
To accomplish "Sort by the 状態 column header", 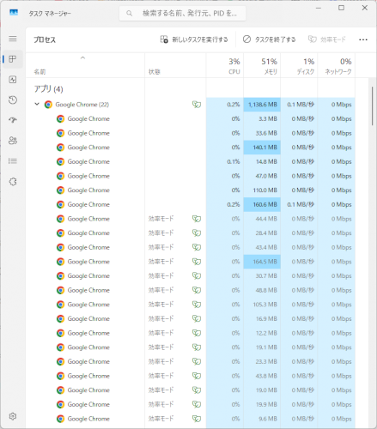I will point(175,65).
